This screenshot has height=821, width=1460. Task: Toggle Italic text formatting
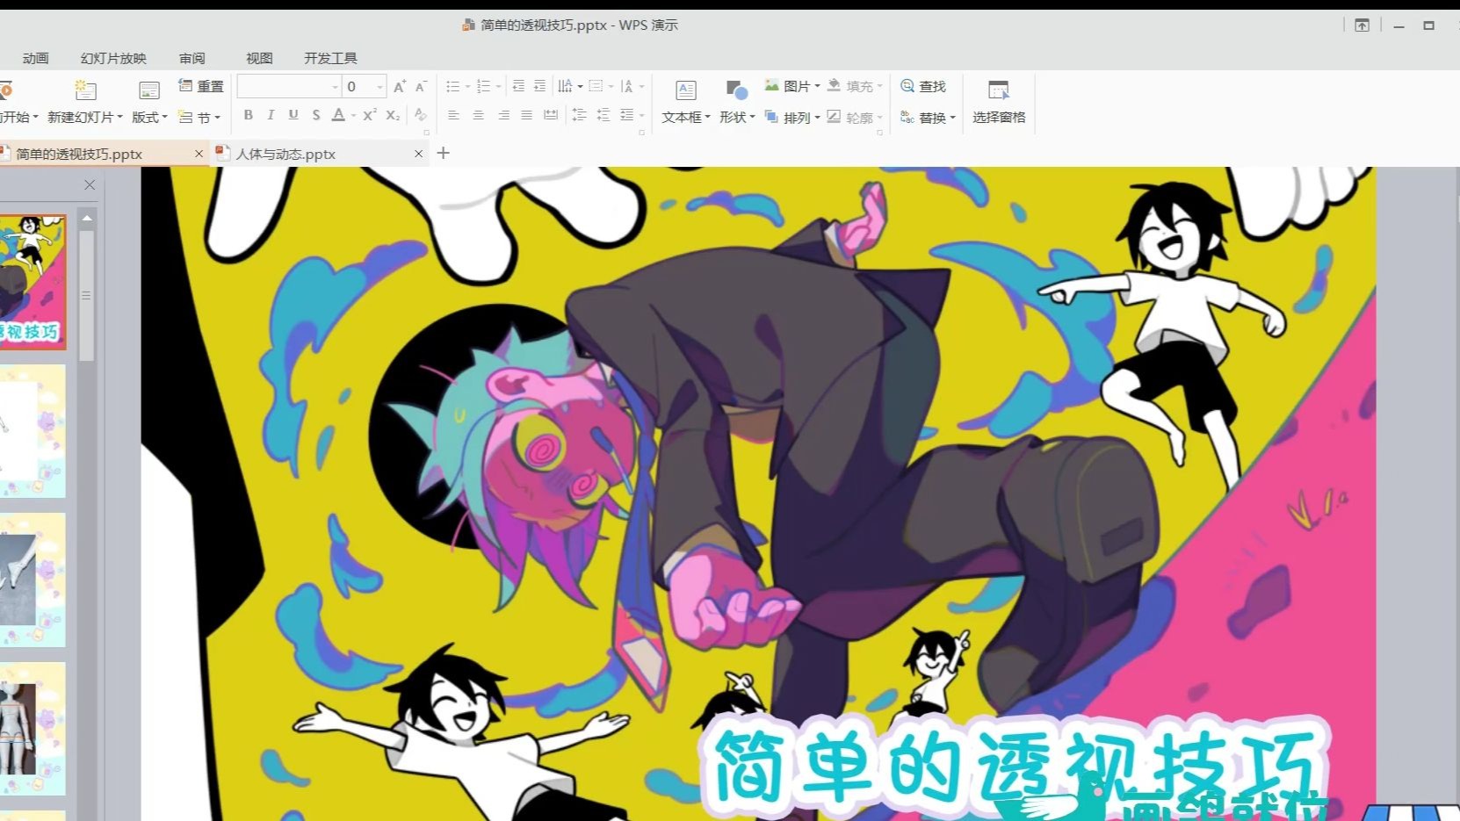(x=271, y=115)
